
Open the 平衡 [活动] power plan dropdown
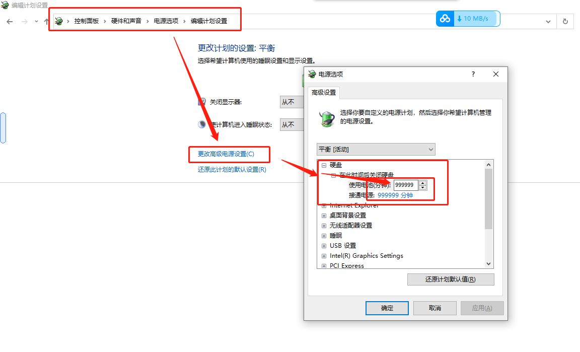click(376, 149)
